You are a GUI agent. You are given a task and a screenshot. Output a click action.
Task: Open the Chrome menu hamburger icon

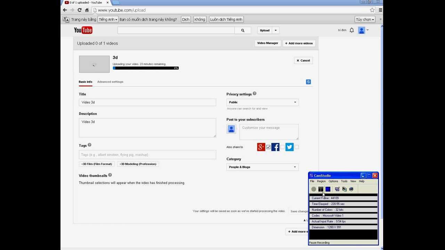coord(380,10)
